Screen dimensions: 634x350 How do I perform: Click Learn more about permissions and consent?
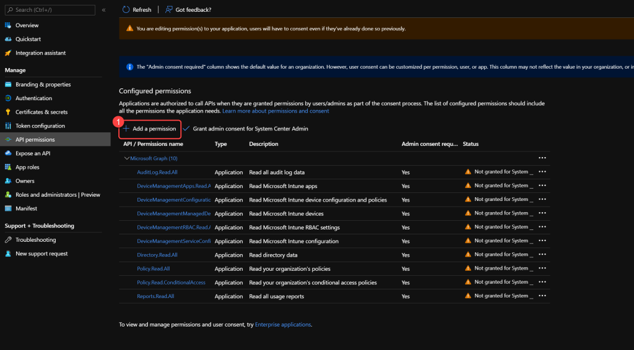point(276,111)
